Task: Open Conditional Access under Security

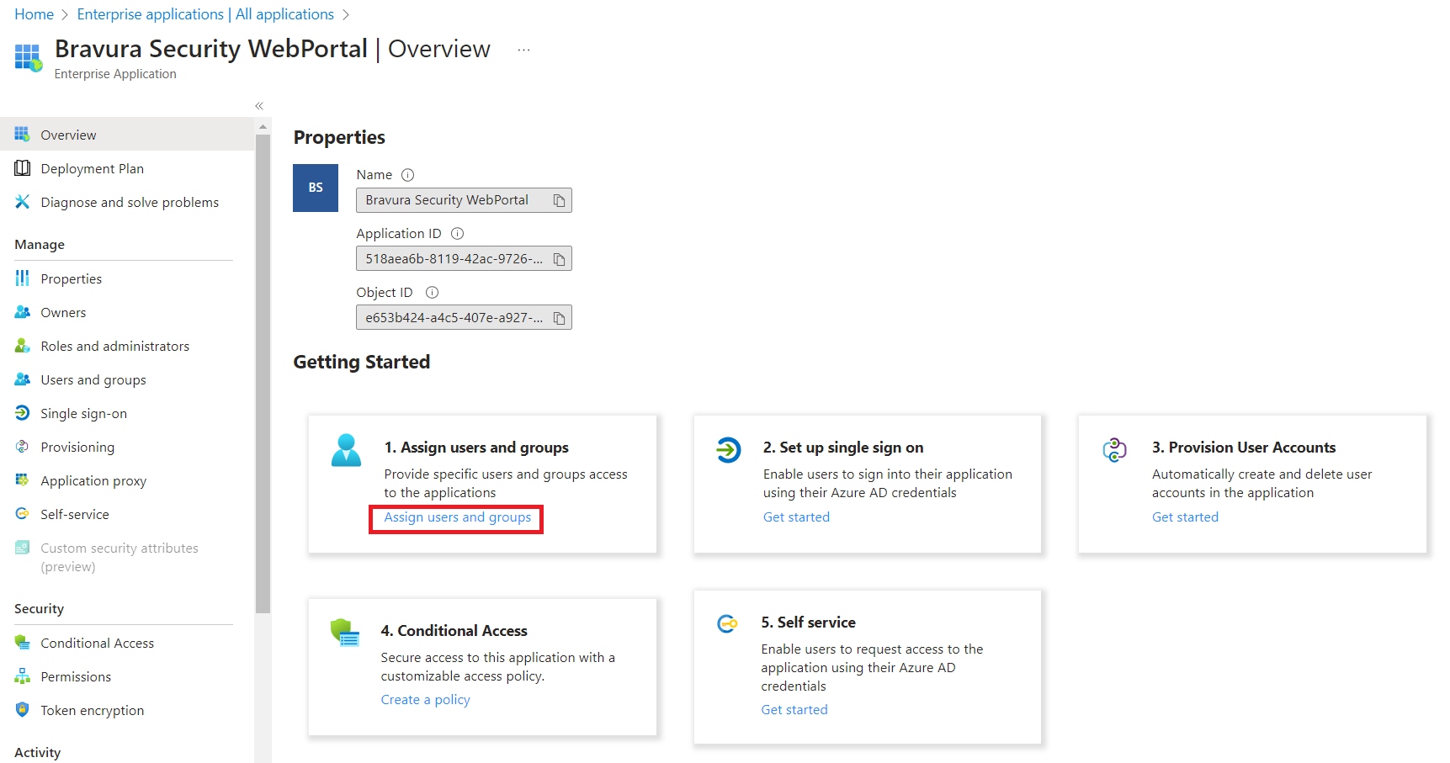Action: click(x=97, y=642)
